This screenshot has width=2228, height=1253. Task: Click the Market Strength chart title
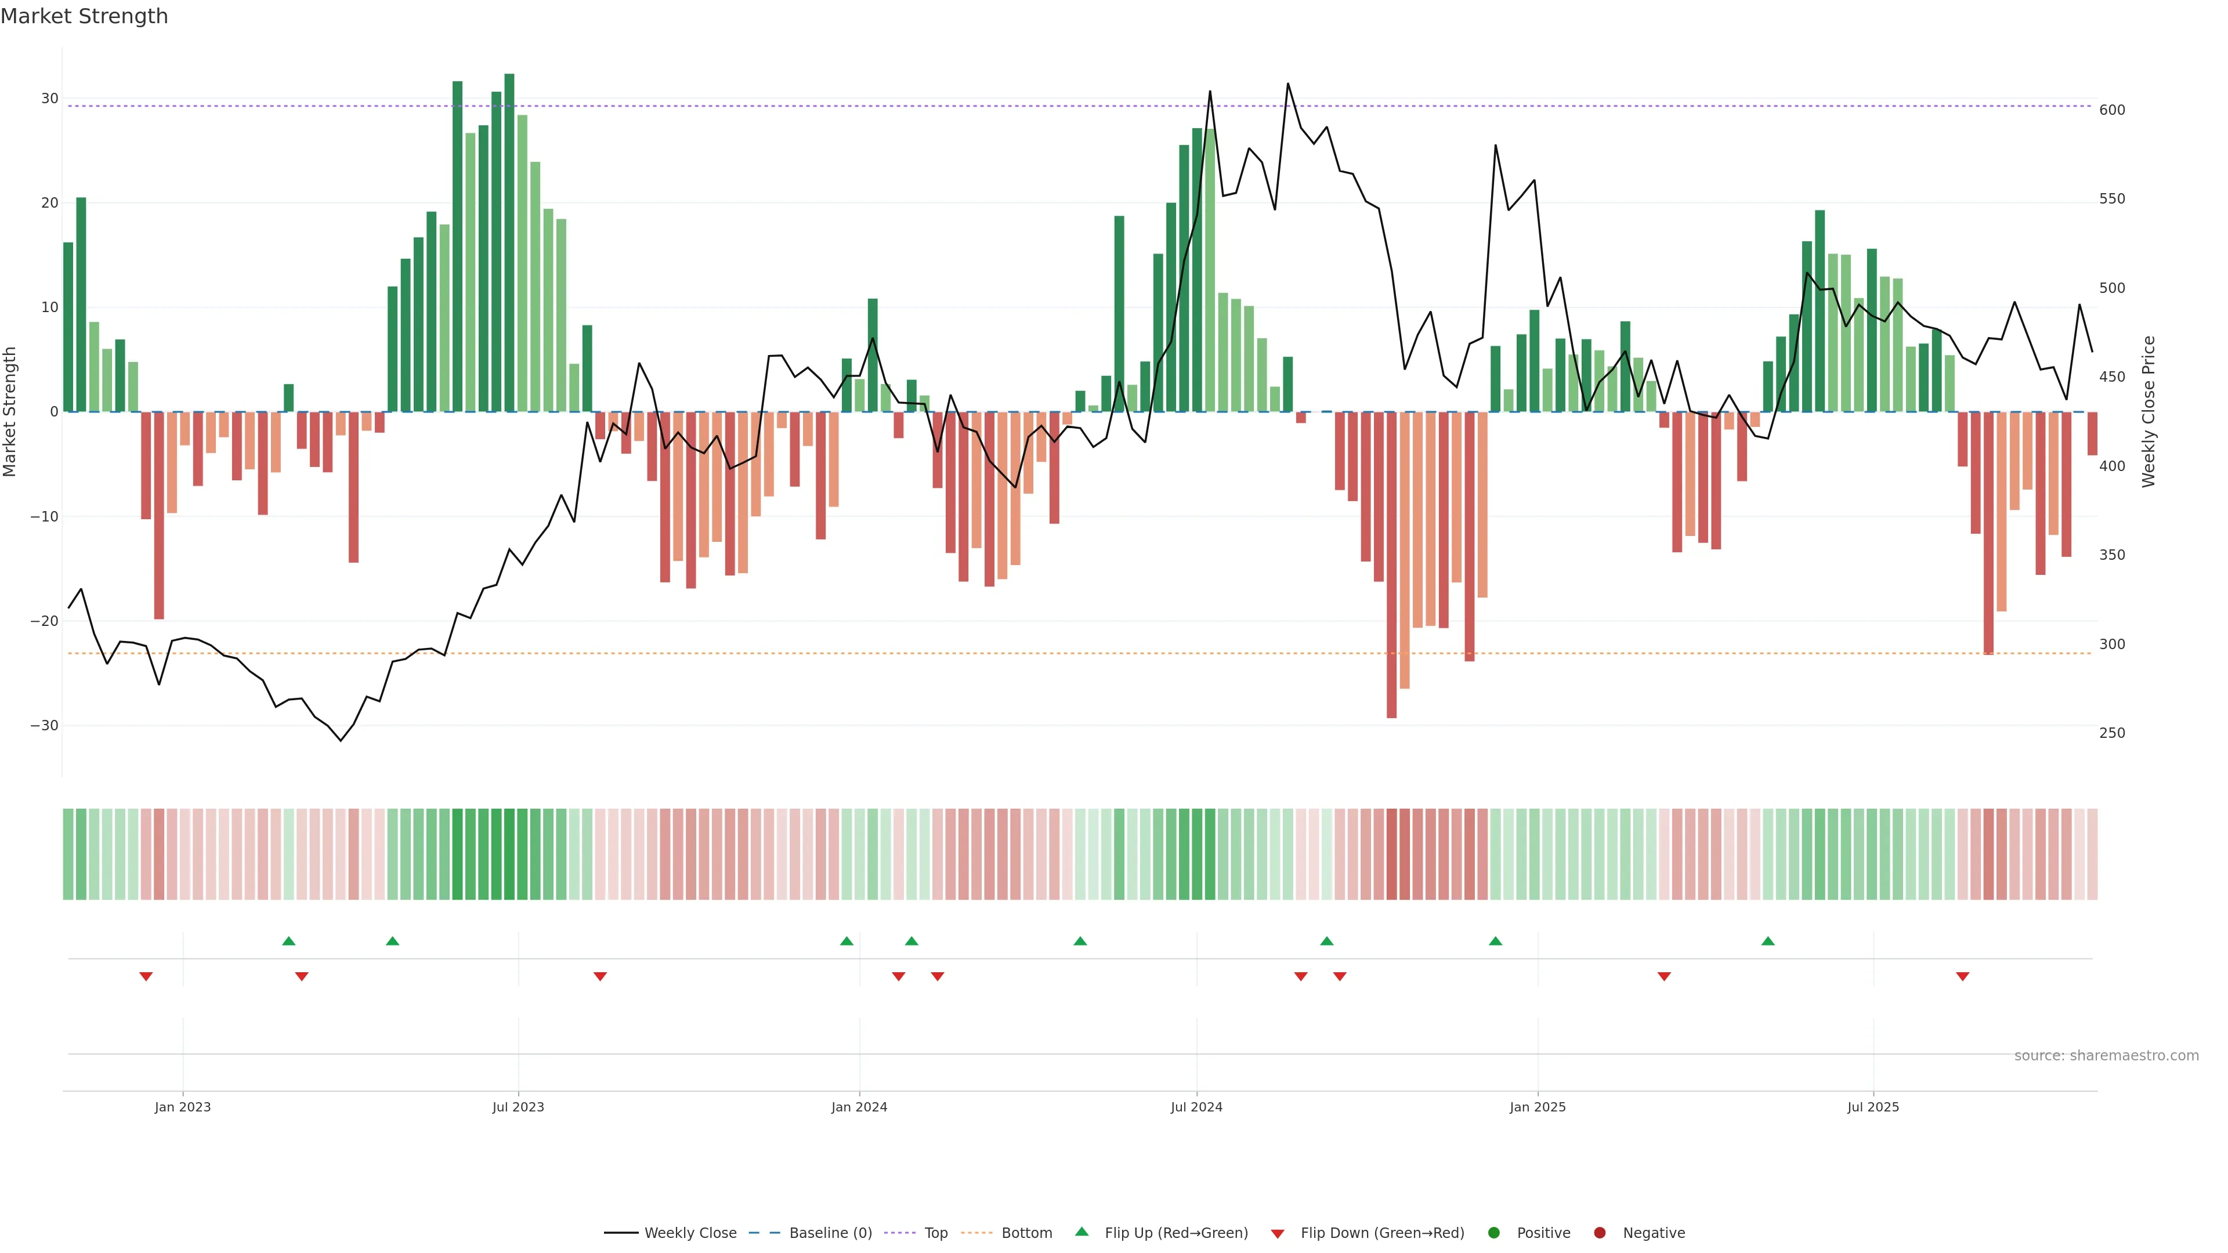point(84,16)
